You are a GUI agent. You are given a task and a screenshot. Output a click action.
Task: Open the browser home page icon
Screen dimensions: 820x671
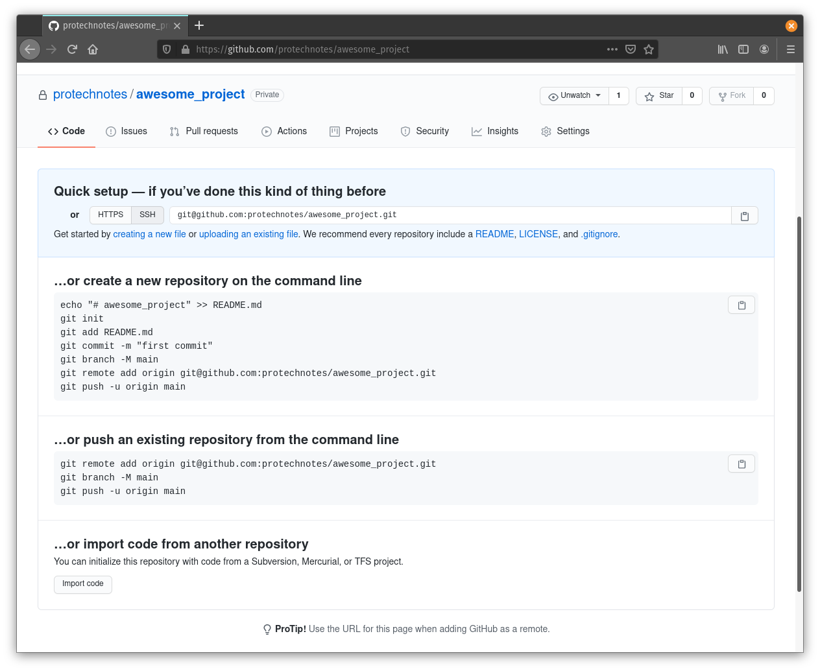pos(93,49)
